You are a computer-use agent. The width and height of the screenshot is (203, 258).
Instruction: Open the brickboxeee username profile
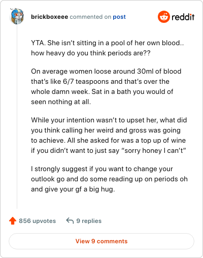[x=49, y=17]
